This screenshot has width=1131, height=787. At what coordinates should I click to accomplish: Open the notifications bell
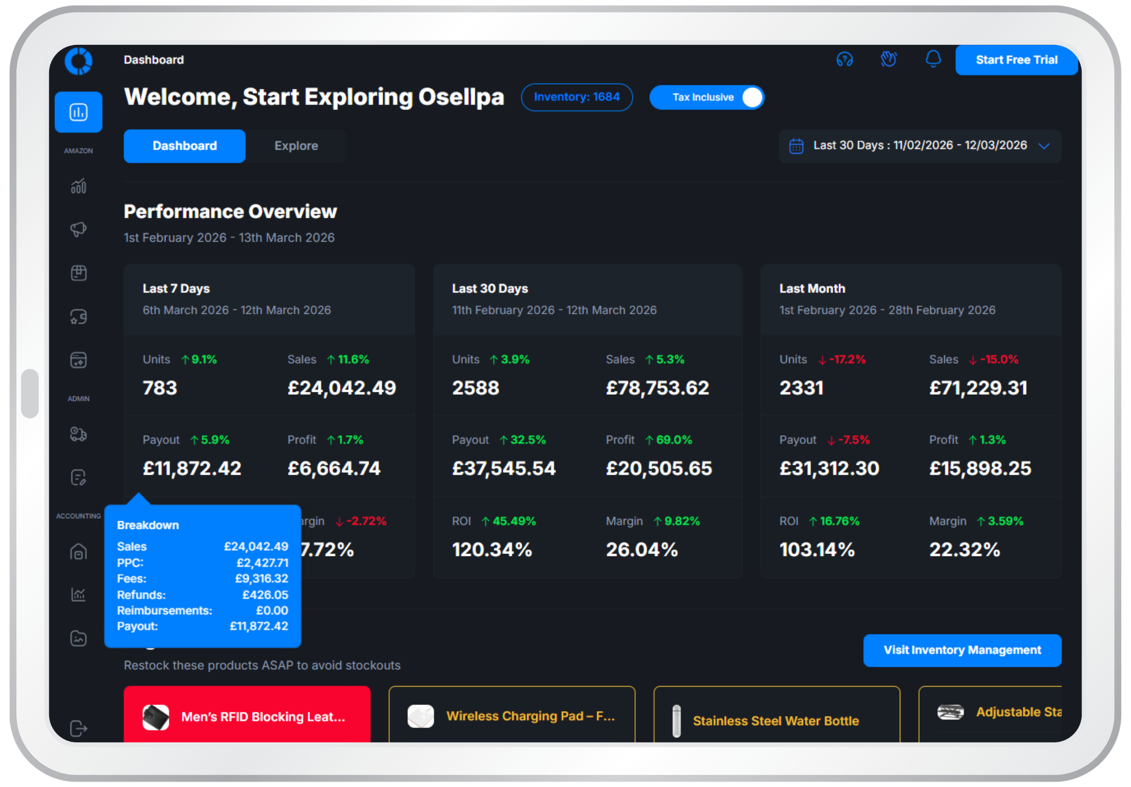pos(933,59)
